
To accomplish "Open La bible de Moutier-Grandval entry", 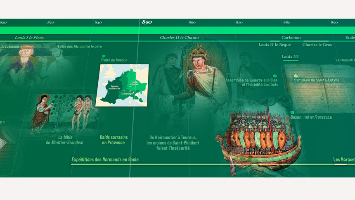I will 64,140.
